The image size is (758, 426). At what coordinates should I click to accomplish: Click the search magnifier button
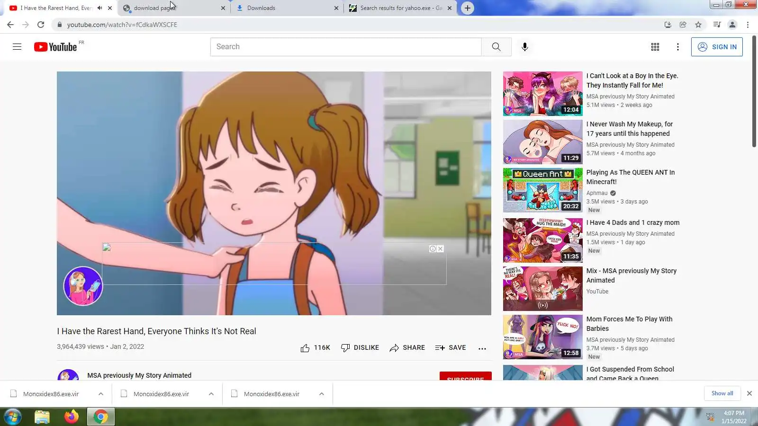(496, 47)
